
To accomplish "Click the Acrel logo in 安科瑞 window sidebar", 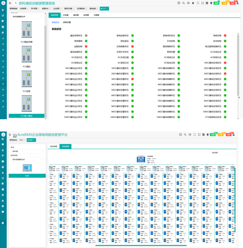I will click(x=3, y=3).
